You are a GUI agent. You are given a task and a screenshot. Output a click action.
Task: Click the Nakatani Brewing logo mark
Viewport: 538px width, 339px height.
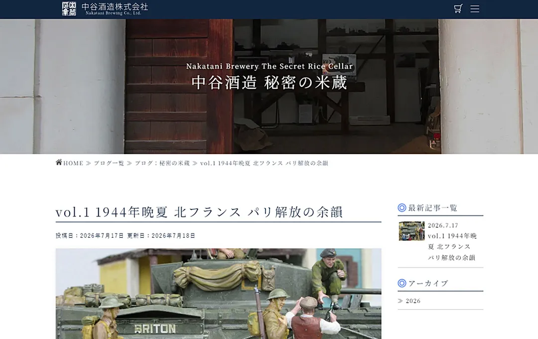69,8
